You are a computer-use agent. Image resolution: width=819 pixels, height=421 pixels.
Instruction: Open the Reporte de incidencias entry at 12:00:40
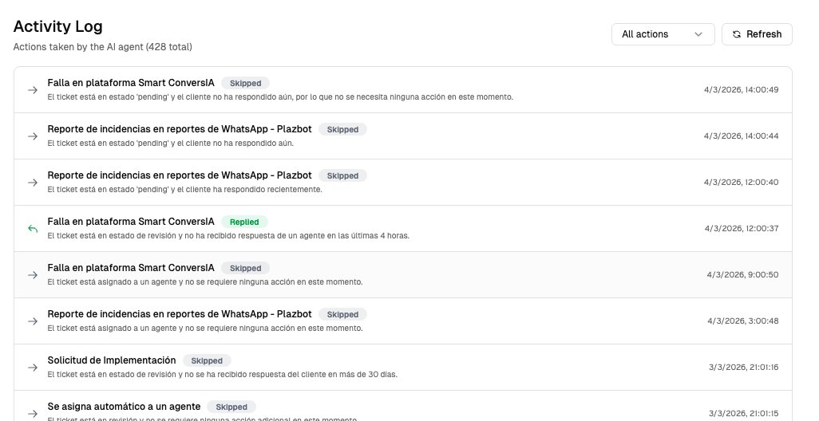click(180, 175)
